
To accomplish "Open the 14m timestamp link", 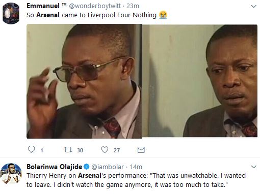I will tap(136, 167).
